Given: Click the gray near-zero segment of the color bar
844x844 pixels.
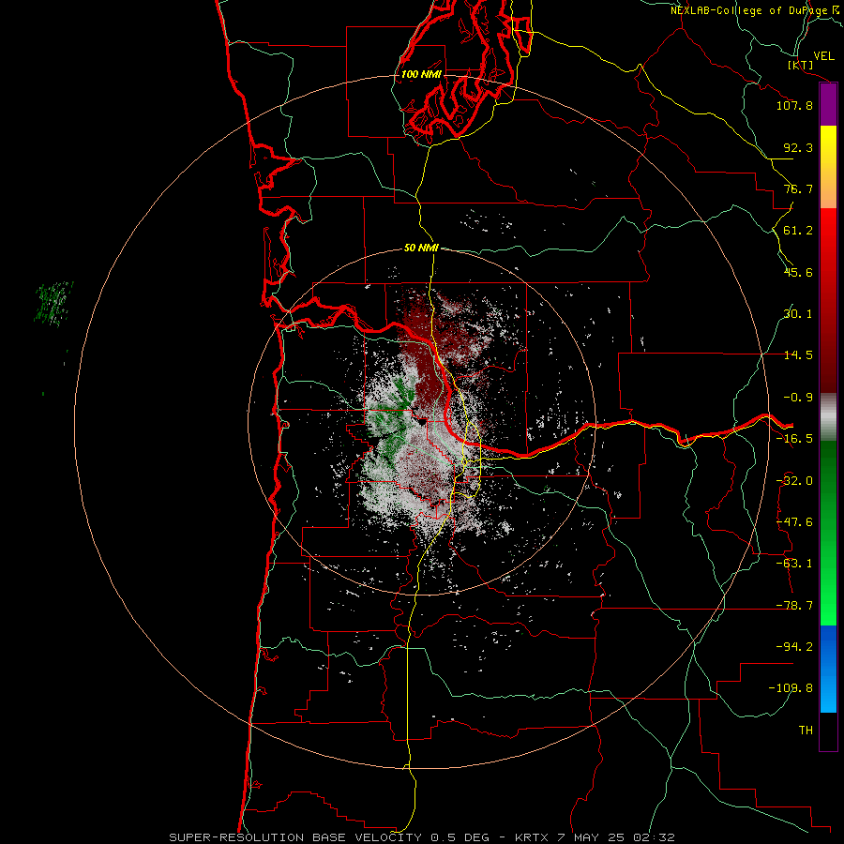Looking at the screenshot, I should click(x=828, y=417).
